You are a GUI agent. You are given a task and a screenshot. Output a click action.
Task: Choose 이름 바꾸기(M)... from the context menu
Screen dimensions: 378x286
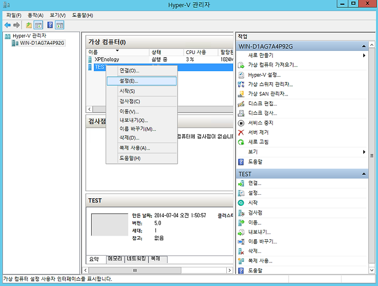coord(142,129)
